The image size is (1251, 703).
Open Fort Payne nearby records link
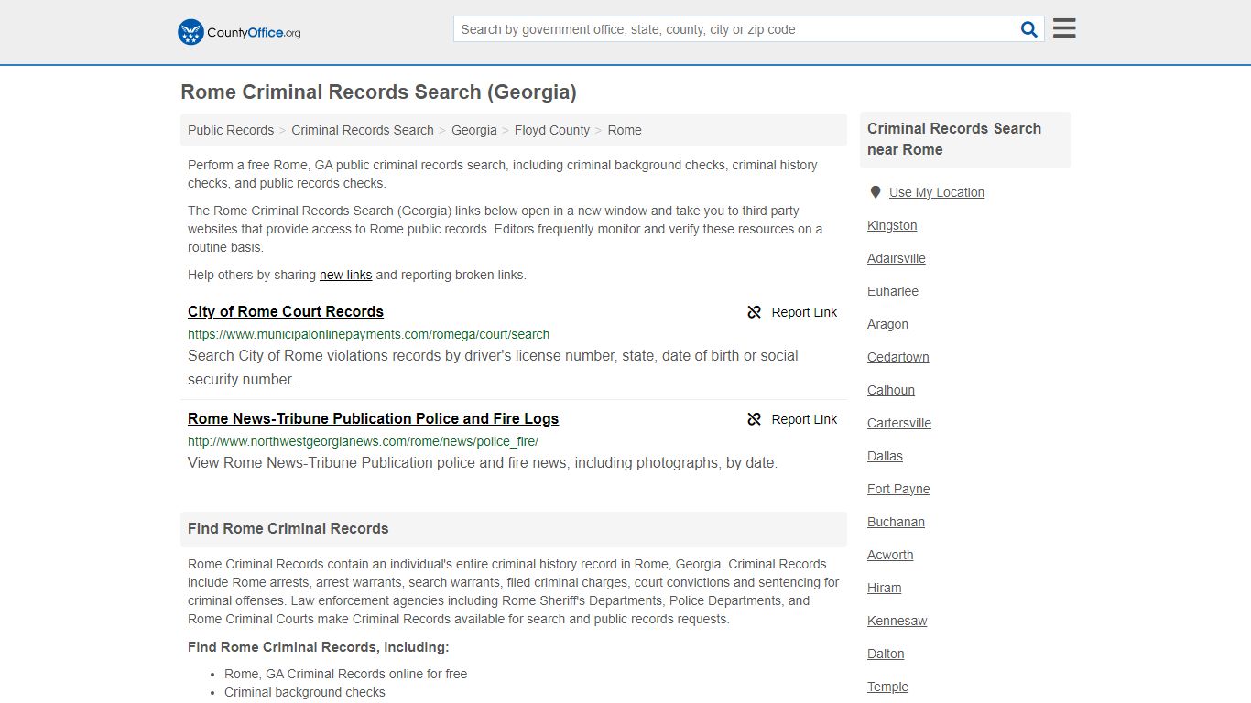coord(898,489)
